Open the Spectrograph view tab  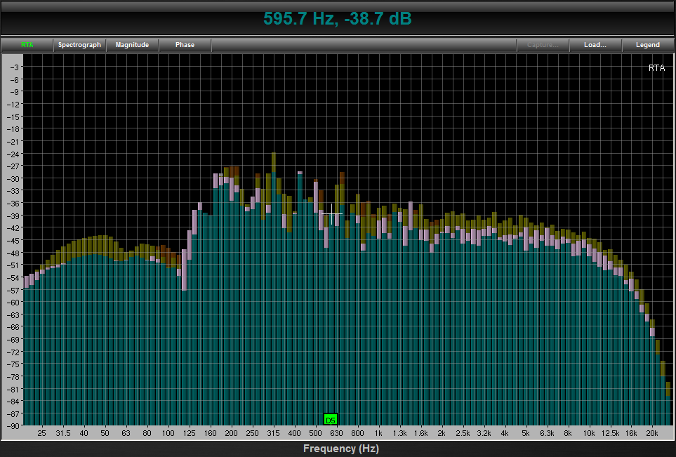point(79,45)
